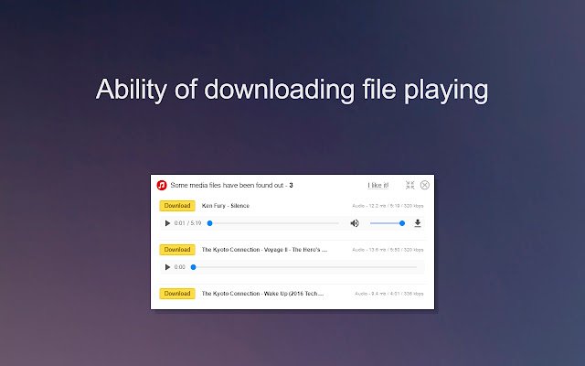
Task: Mute the Ken Fury player volume
Action: click(x=355, y=223)
